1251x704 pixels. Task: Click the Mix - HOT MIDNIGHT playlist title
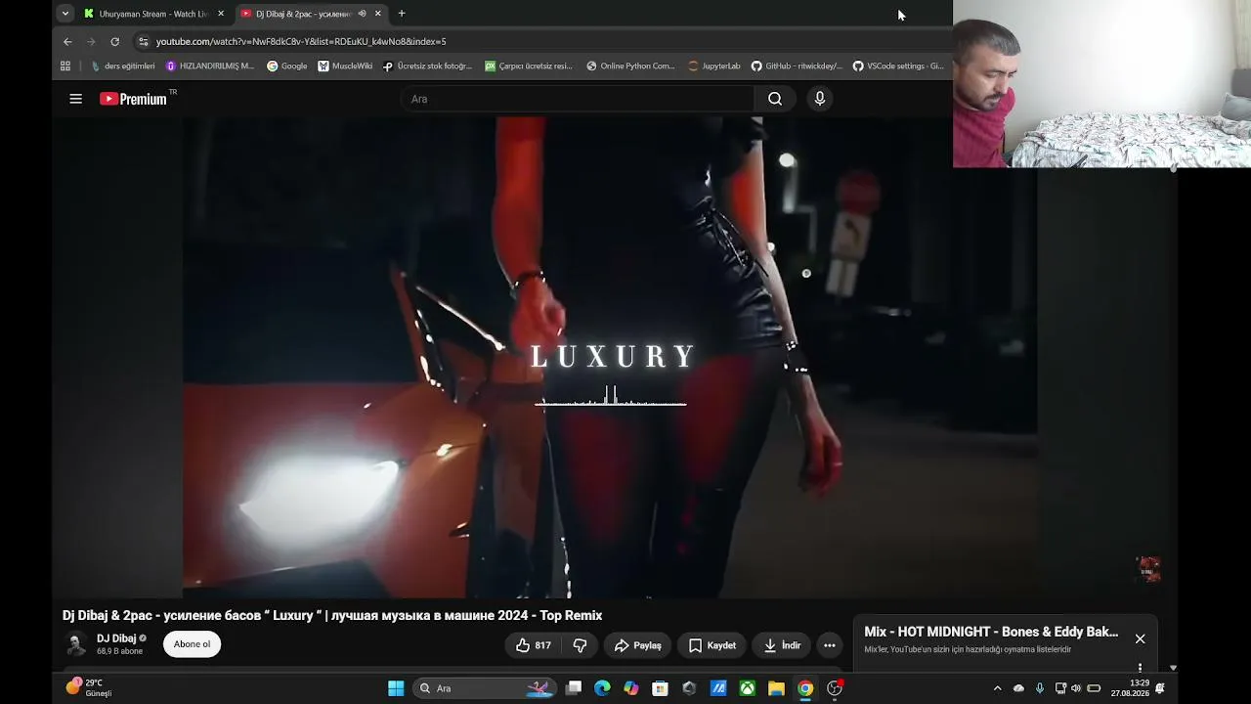coord(991,632)
